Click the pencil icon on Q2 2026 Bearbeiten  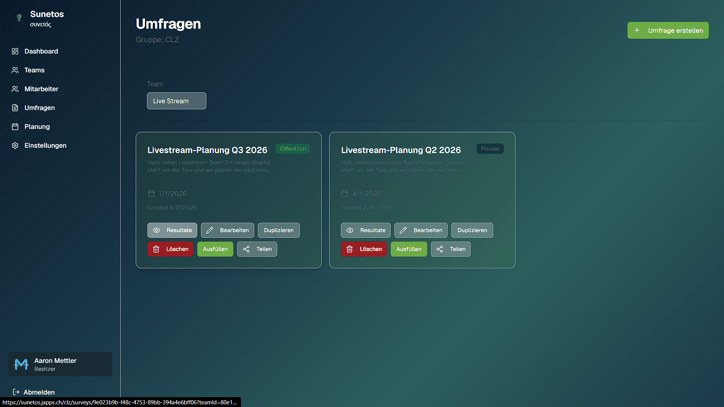click(403, 230)
